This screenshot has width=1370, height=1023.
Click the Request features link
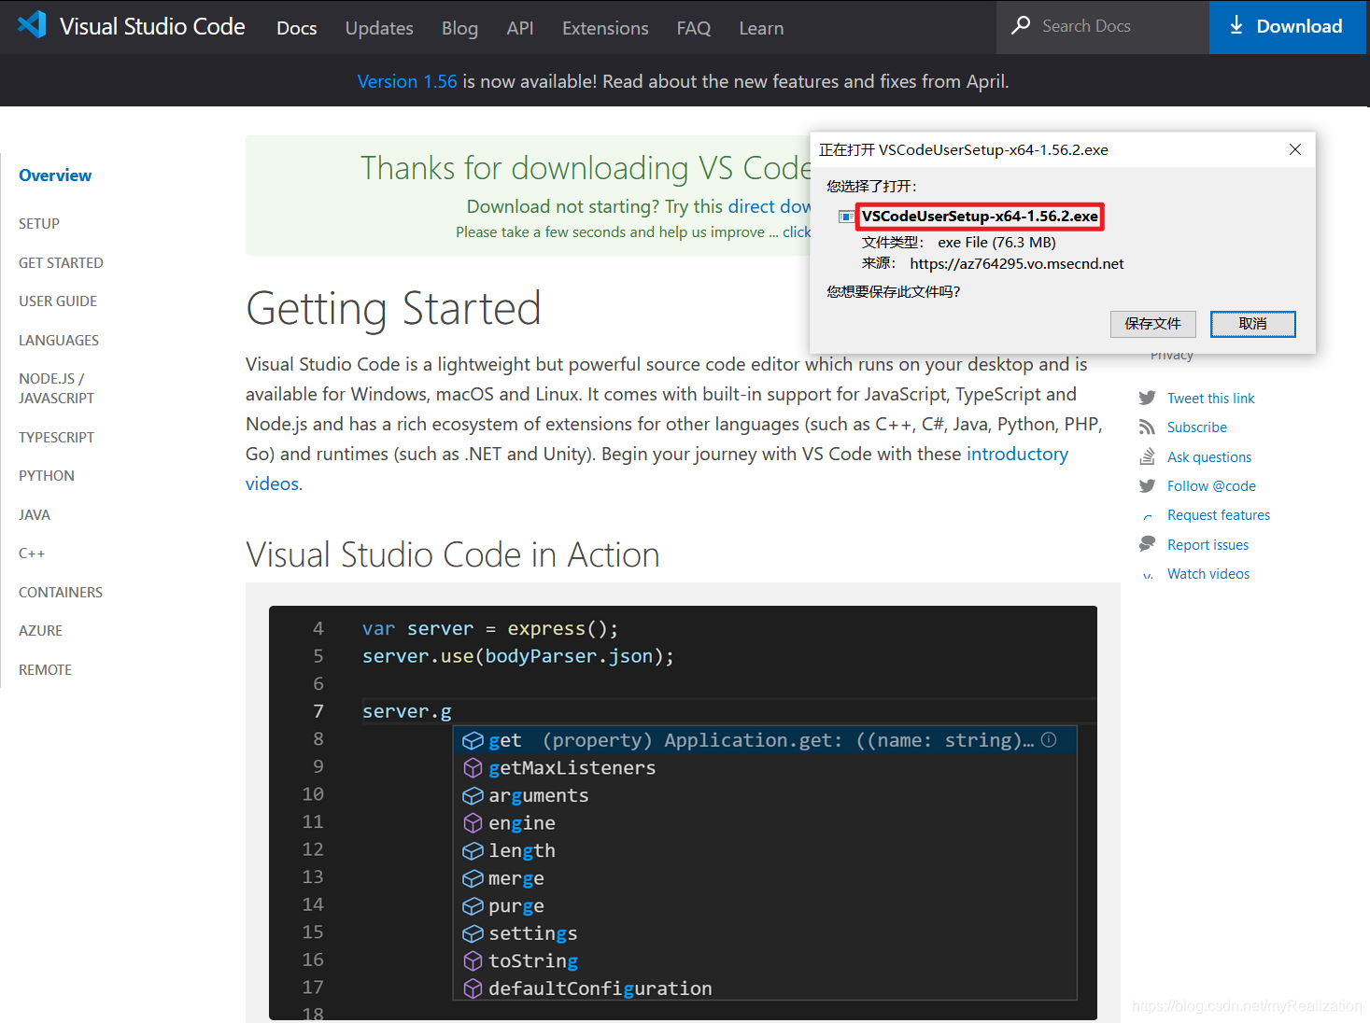(1219, 515)
